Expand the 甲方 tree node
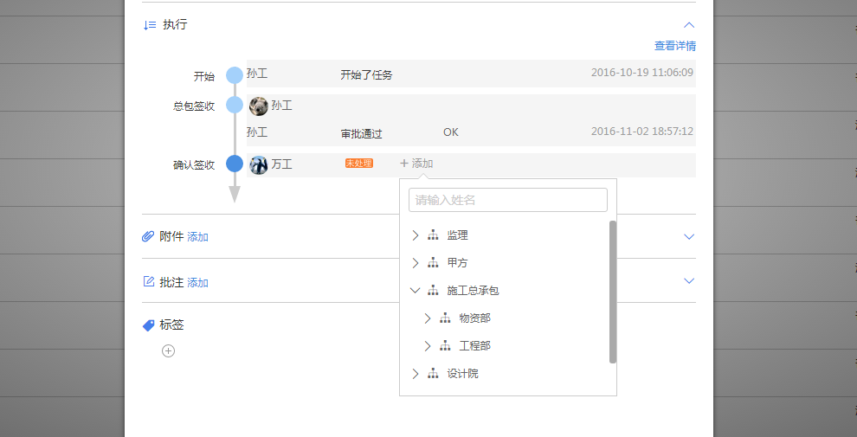Screen dimensions: 857x437 [x=416, y=263]
